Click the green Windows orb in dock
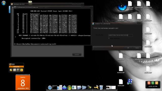 pos(69,87)
